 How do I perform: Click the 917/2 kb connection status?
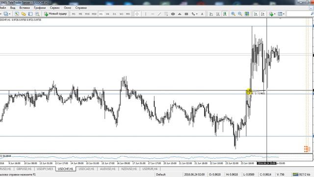pos(301,175)
